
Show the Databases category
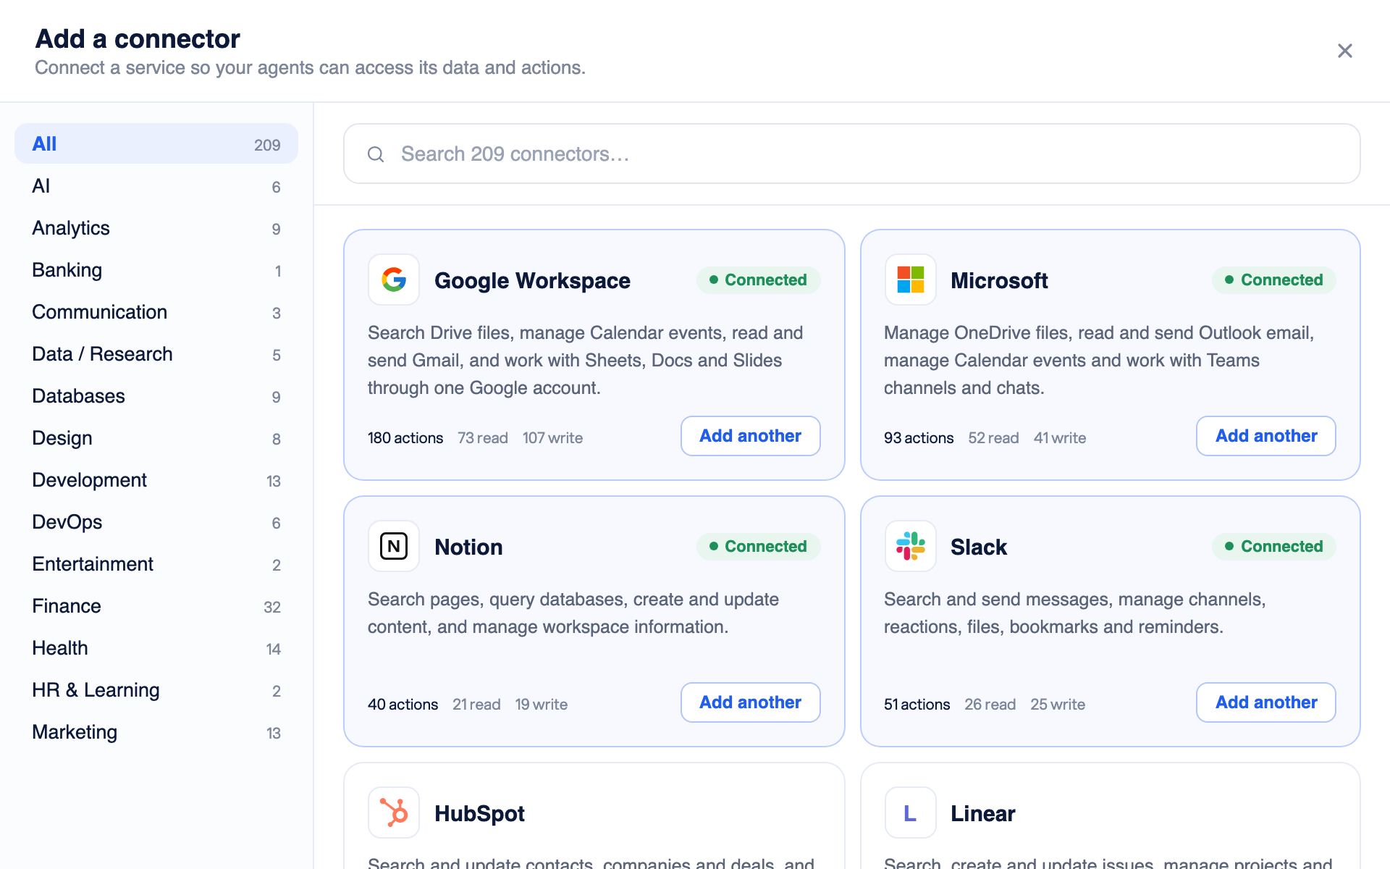click(156, 396)
